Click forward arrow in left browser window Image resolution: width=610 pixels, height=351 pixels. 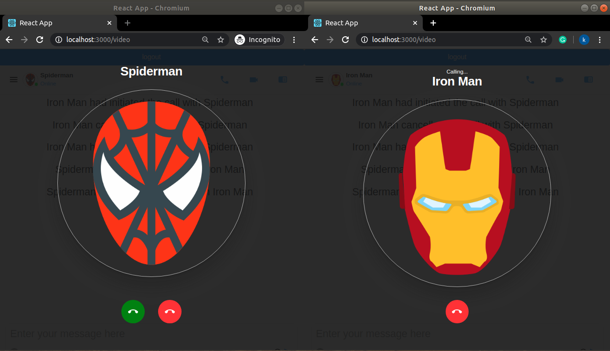click(x=24, y=40)
